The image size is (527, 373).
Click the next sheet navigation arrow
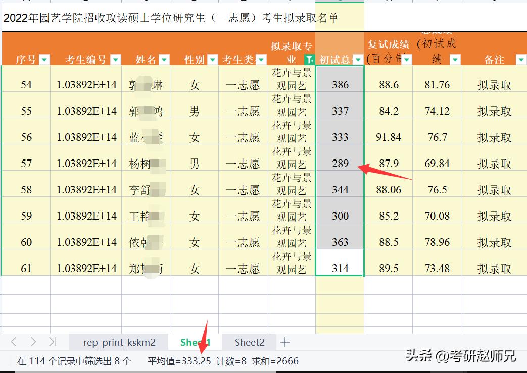(x=33, y=342)
